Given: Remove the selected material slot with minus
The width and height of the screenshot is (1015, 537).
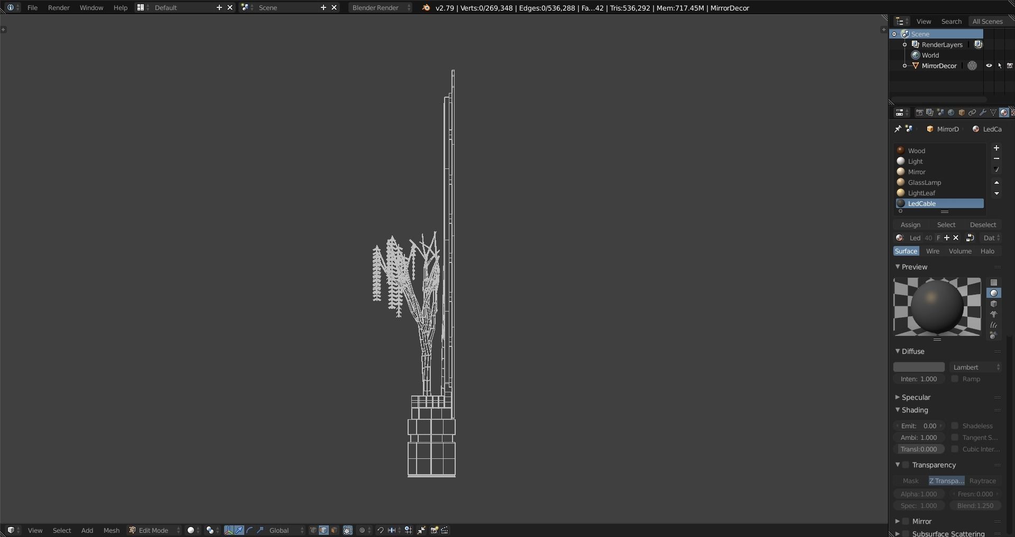Looking at the screenshot, I should pos(996,159).
